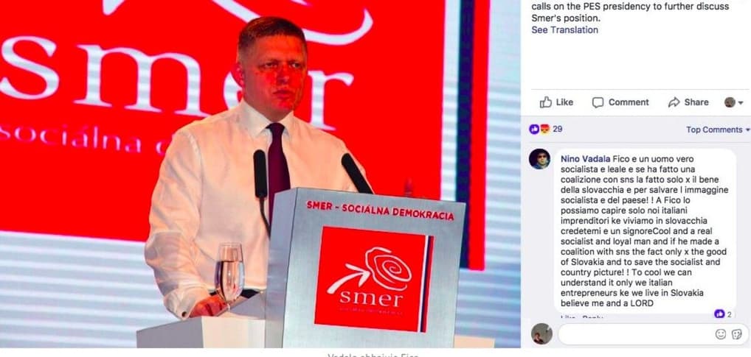Click the angry reaction emoji icon

544,129
